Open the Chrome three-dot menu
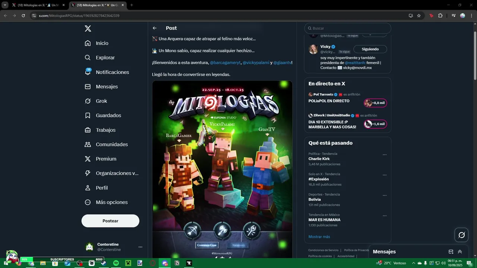 pos(471,16)
